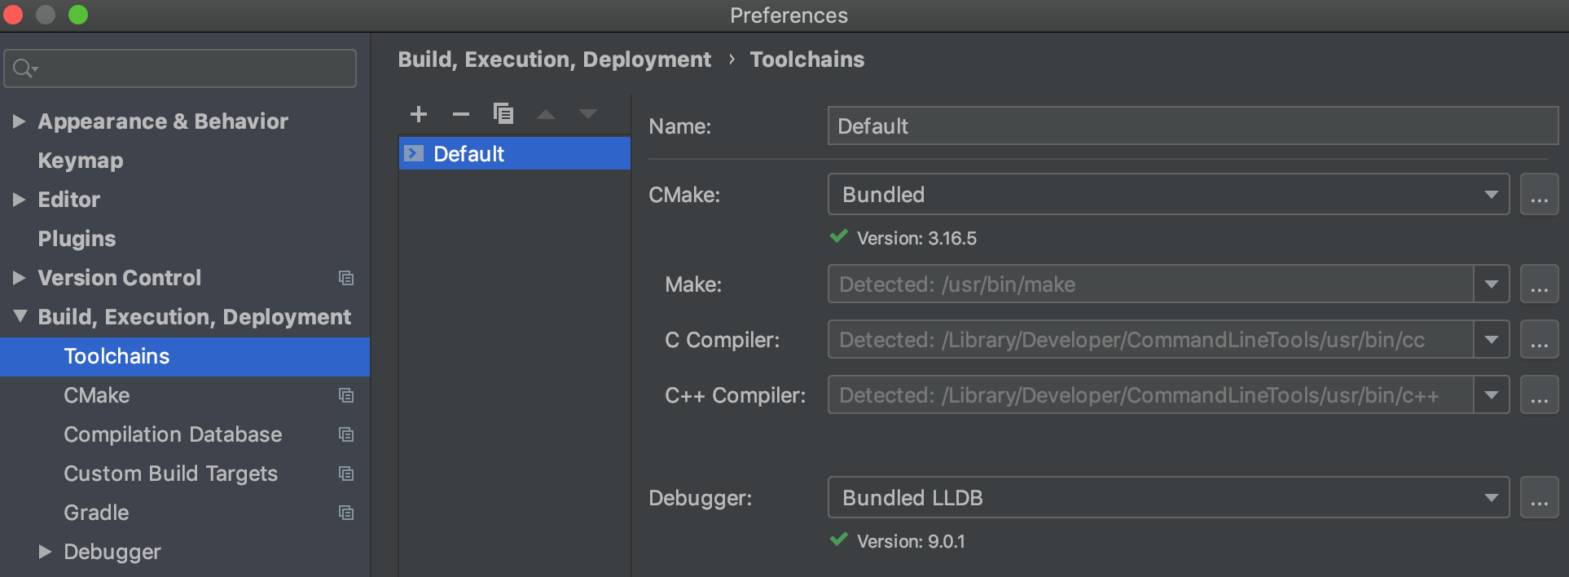Viewport: 1569px width, 577px height.
Task: Browse for CMake executable with ellipsis button
Action: (x=1539, y=195)
